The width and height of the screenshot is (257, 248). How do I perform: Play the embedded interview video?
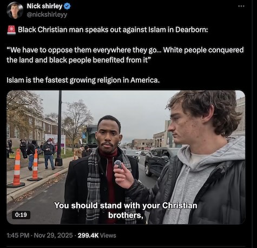[126, 157]
